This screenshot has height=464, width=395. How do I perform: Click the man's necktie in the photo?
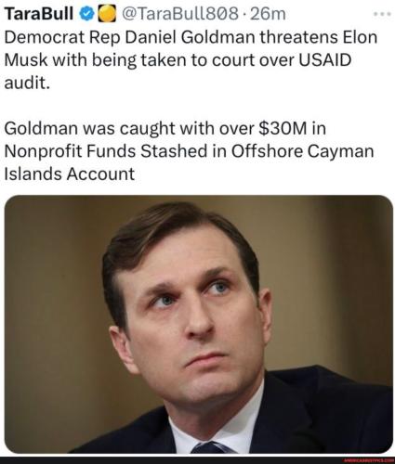tap(213, 447)
